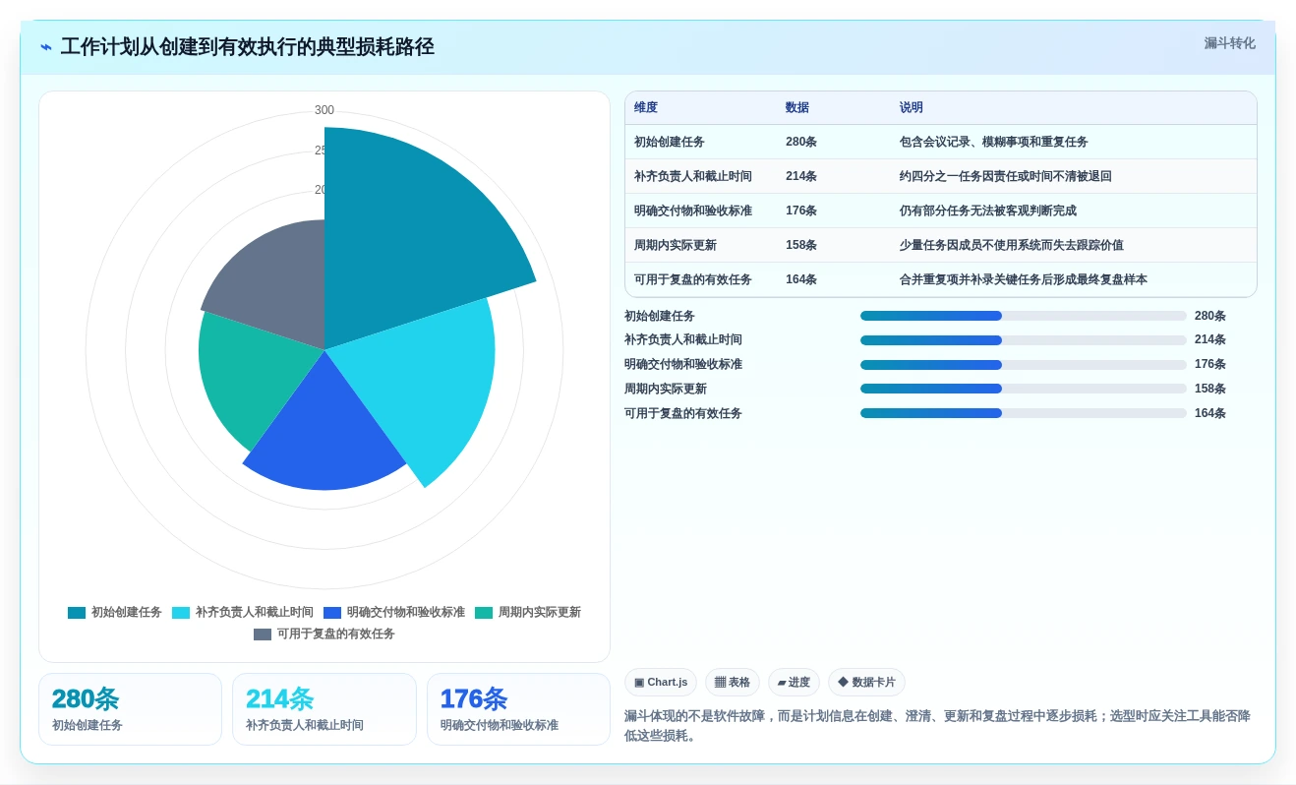
Task: Click description 少量任务因成员不使用系统而失去跟踪价值
Action: [x=1012, y=246]
